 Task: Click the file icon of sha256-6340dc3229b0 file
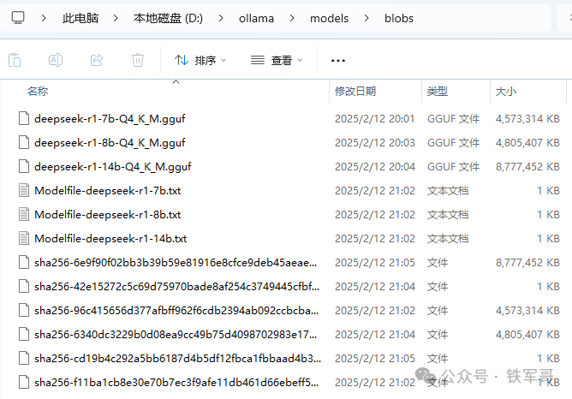tap(24, 335)
